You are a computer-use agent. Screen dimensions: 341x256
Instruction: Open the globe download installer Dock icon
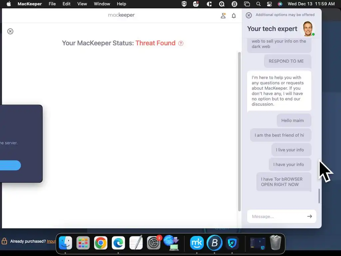tap(171, 243)
